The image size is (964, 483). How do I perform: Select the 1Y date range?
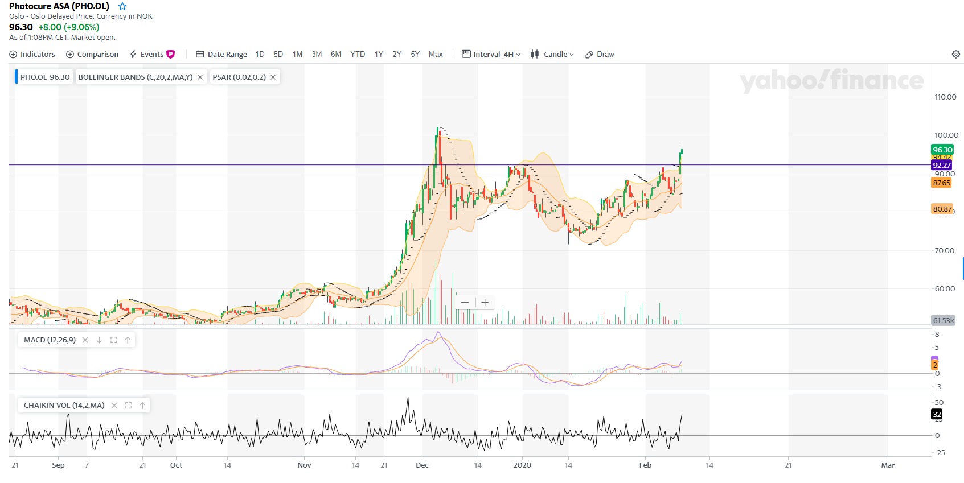[379, 55]
